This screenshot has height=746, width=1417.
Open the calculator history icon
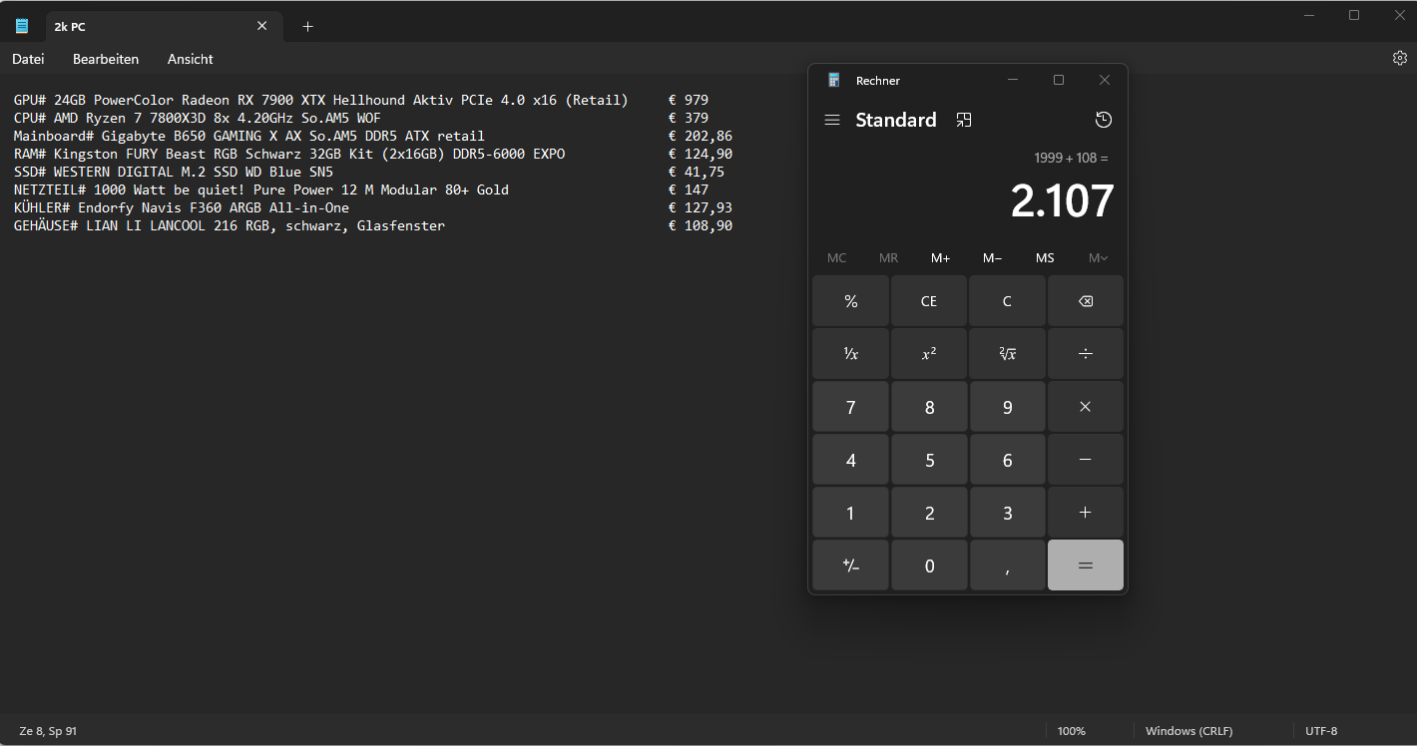click(1103, 120)
